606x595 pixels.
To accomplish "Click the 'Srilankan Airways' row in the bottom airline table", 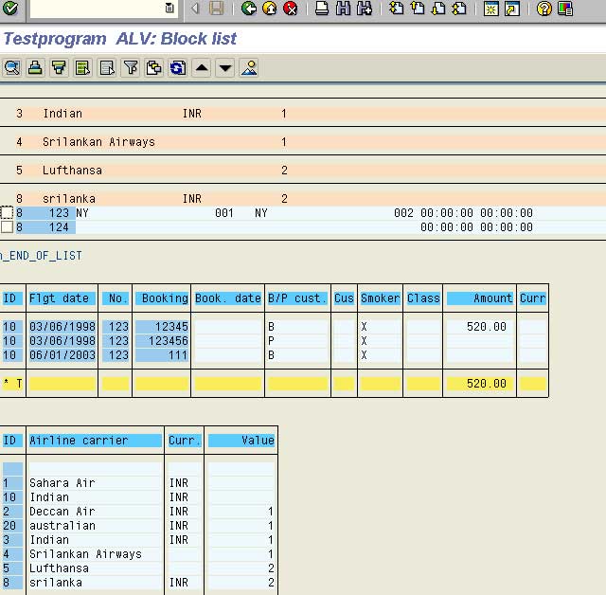I will click(139, 554).
